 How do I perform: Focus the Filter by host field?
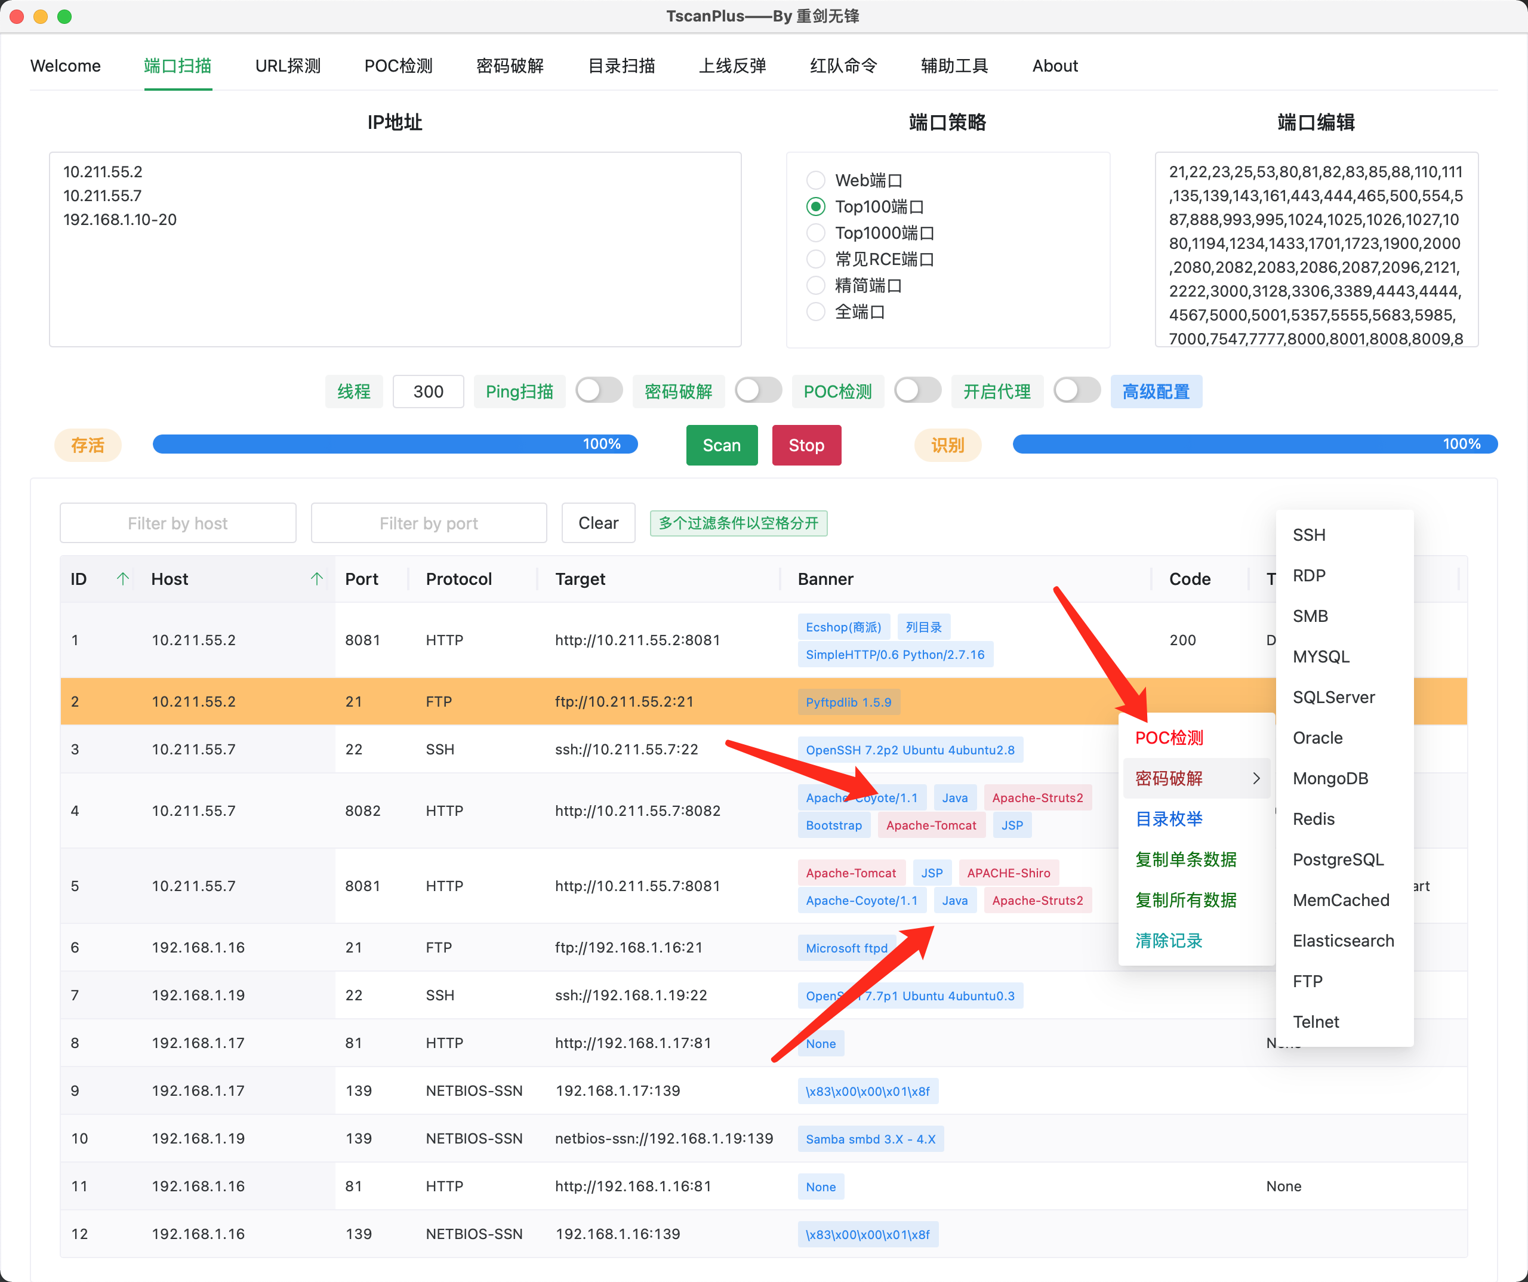[177, 523]
